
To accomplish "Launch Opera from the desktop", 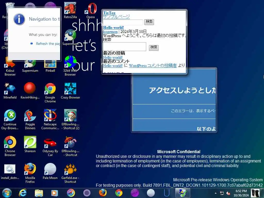I will coord(90,10).
